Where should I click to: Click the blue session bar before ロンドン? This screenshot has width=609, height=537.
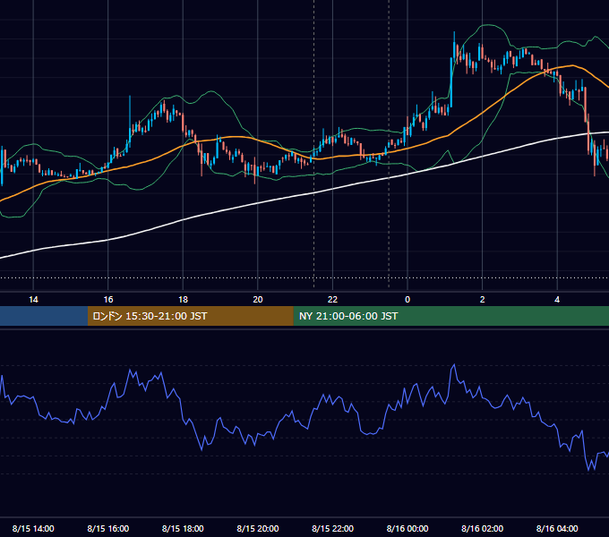pos(44,316)
